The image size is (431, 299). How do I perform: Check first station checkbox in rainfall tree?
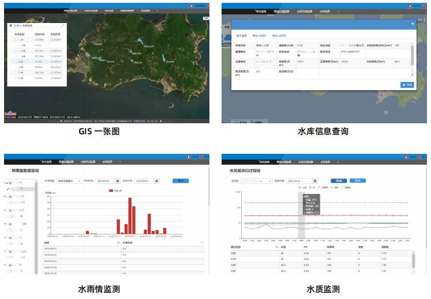tap(8, 188)
